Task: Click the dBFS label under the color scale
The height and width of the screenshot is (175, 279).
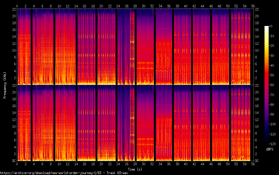Action: tap(270, 149)
